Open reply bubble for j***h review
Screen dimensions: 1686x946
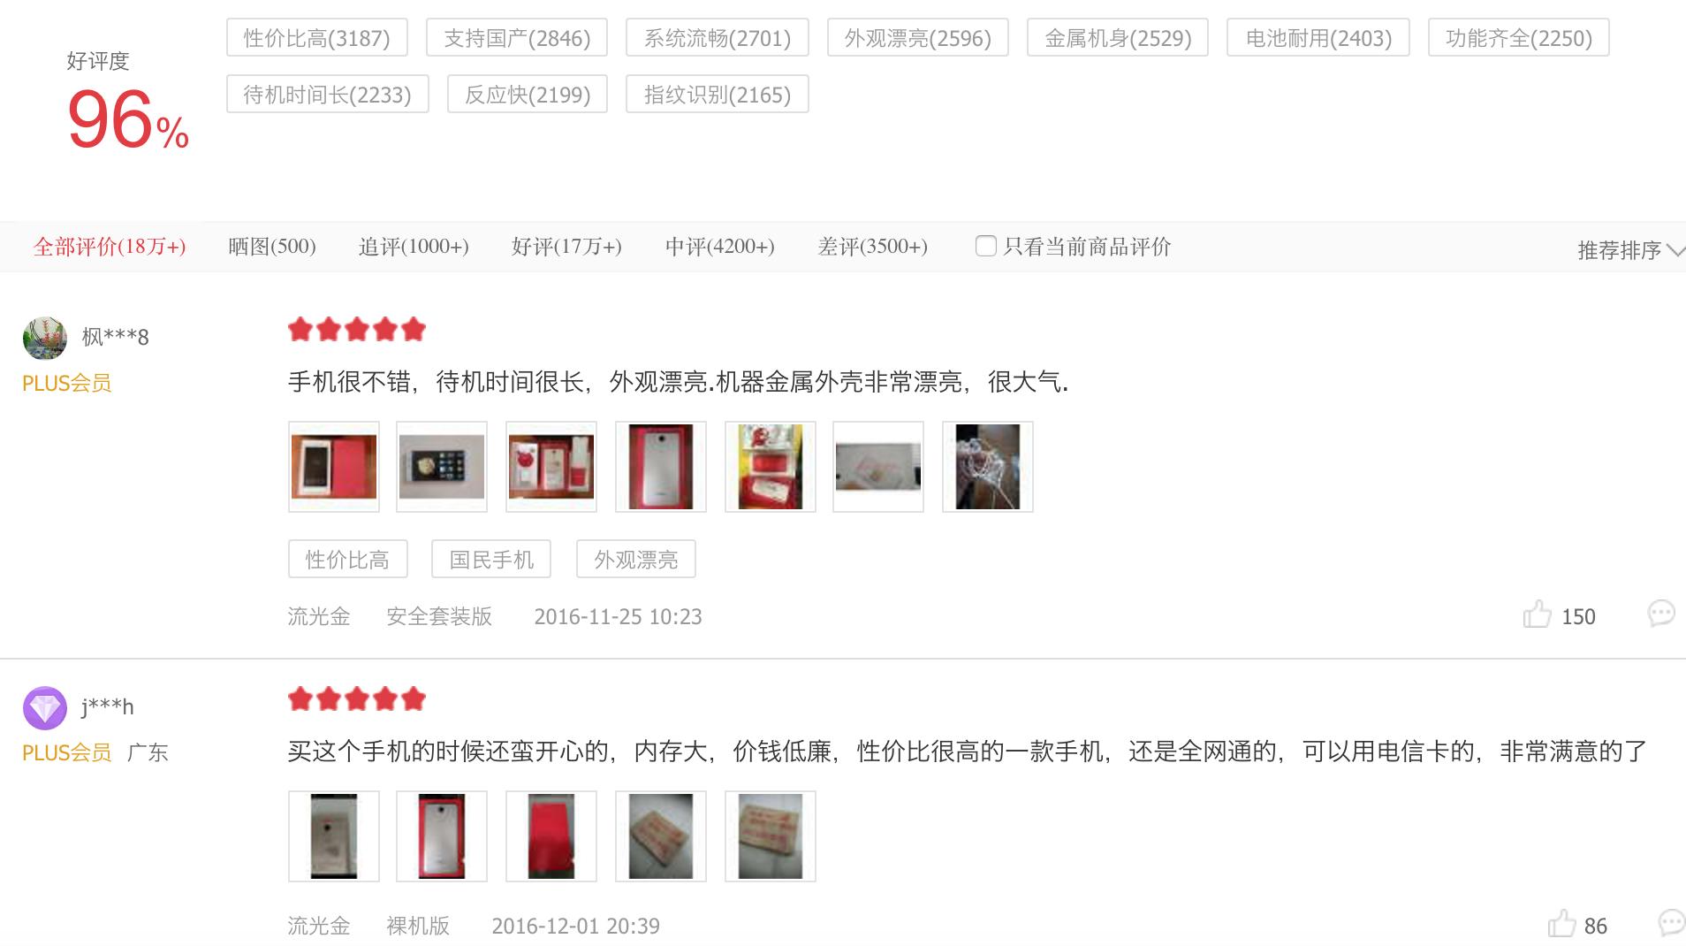(1672, 923)
